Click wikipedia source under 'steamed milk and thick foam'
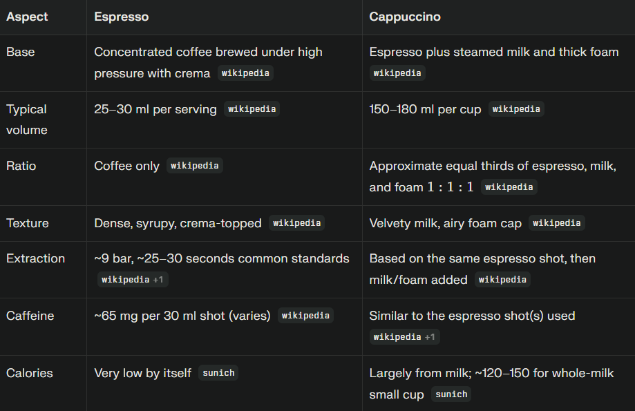The height and width of the screenshot is (411, 635). click(x=397, y=73)
